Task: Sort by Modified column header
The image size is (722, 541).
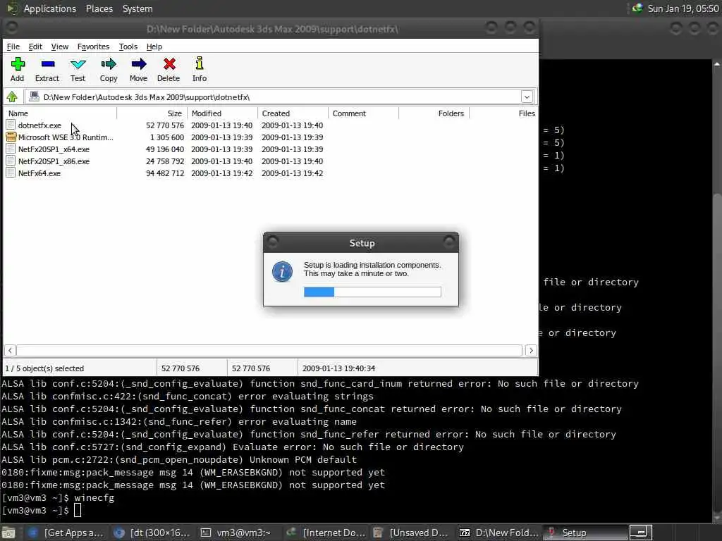Action: 222,113
